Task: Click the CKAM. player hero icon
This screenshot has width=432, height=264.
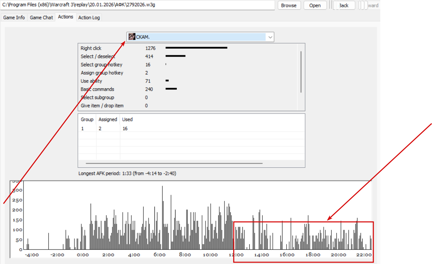Action: coord(131,37)
